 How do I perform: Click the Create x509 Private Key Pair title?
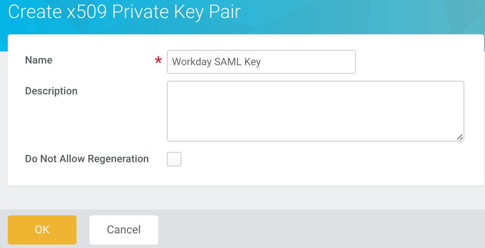point(125,12)
